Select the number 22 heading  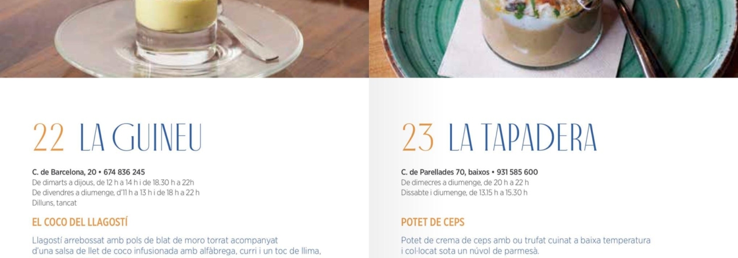[x=48, y=137]
